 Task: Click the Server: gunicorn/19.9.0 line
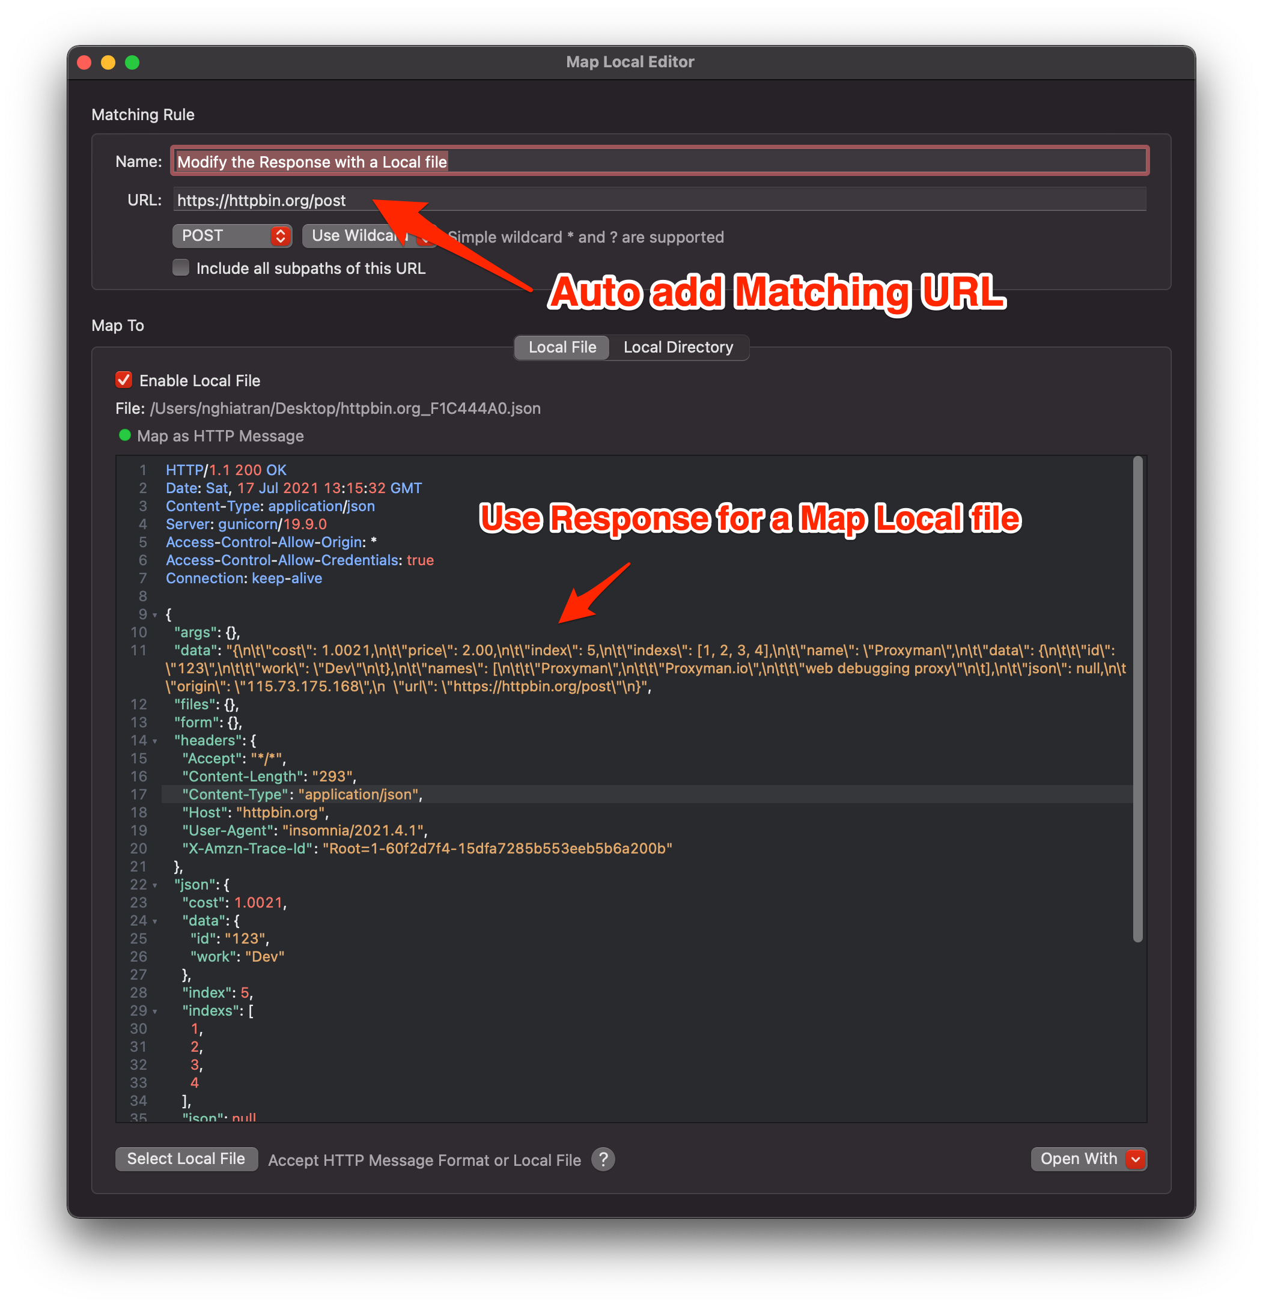coord(246,524)
